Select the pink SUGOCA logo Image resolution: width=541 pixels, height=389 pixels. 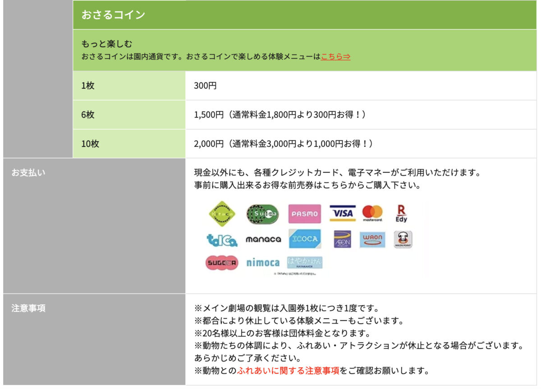point(222,263)
